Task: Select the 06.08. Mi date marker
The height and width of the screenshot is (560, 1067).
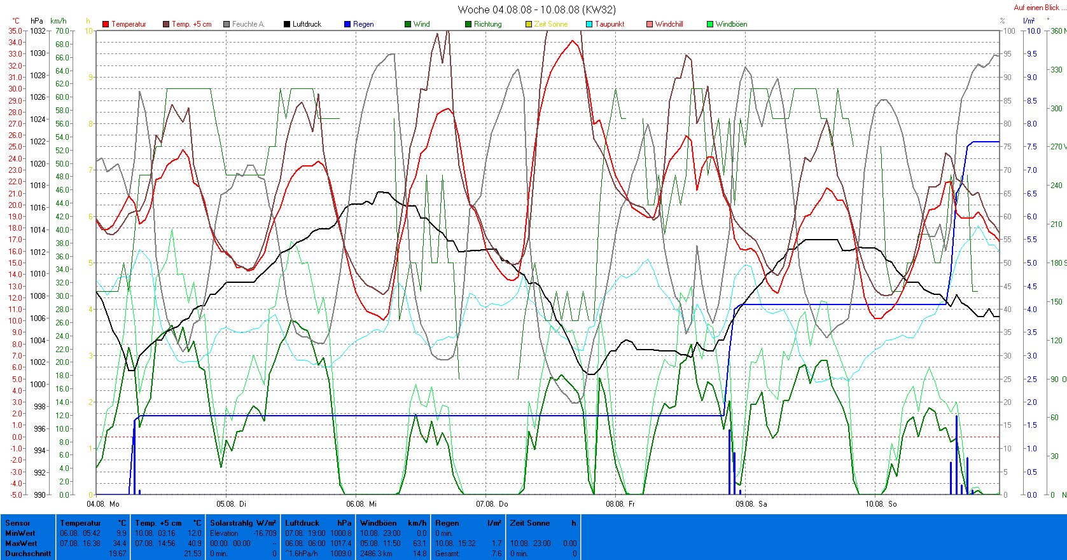Action: pyautogui.click(x=361, y=503)
